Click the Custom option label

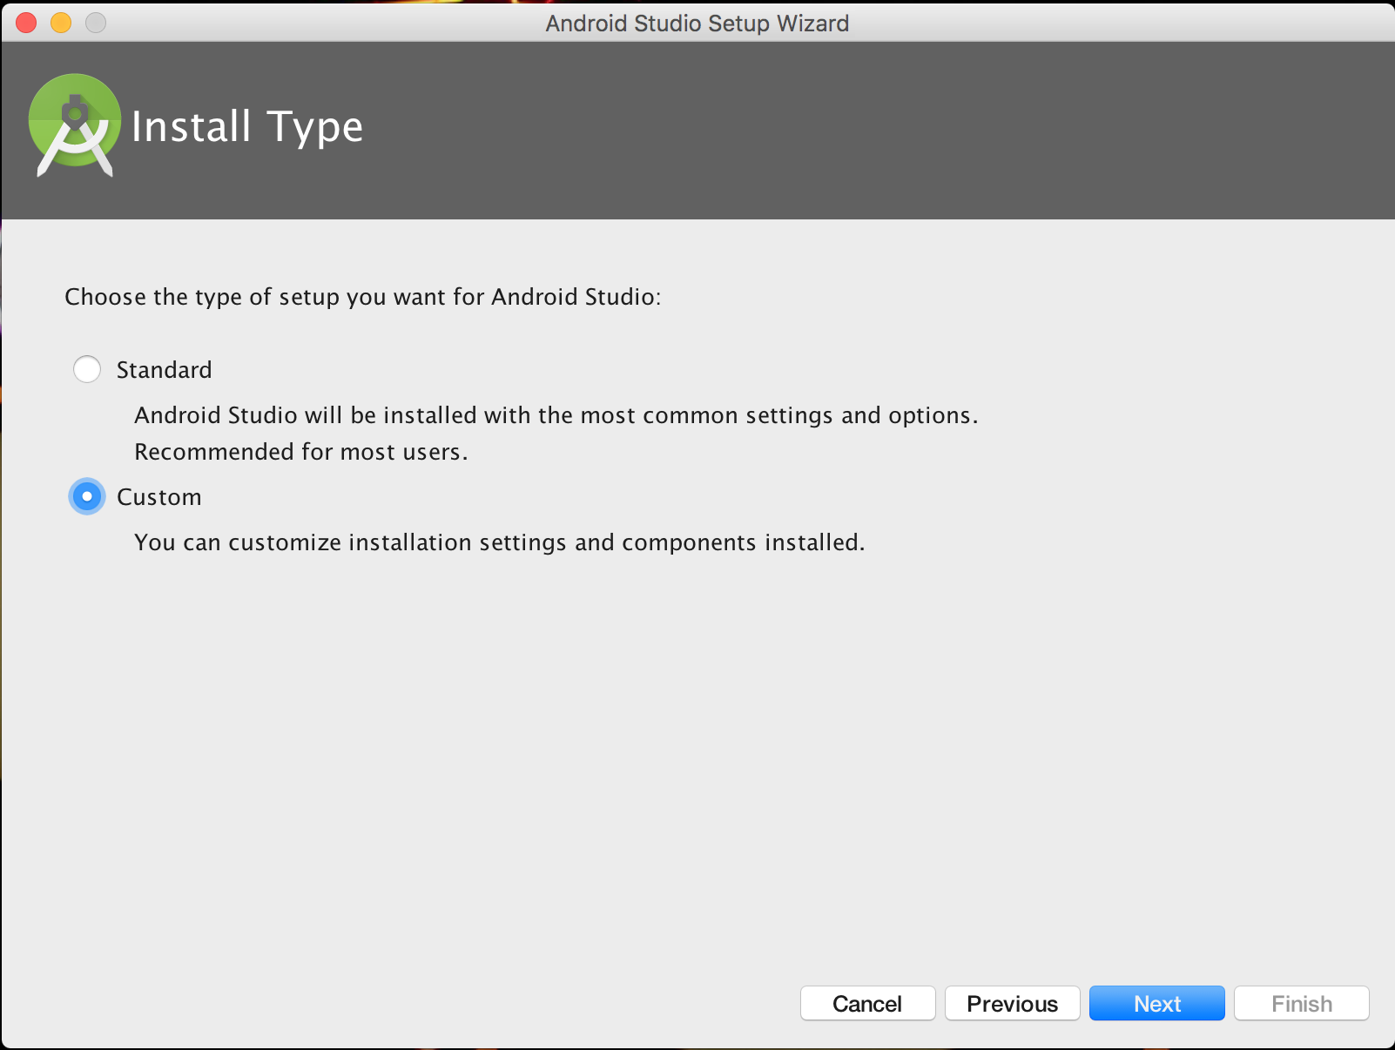click(x=159, y=496)
